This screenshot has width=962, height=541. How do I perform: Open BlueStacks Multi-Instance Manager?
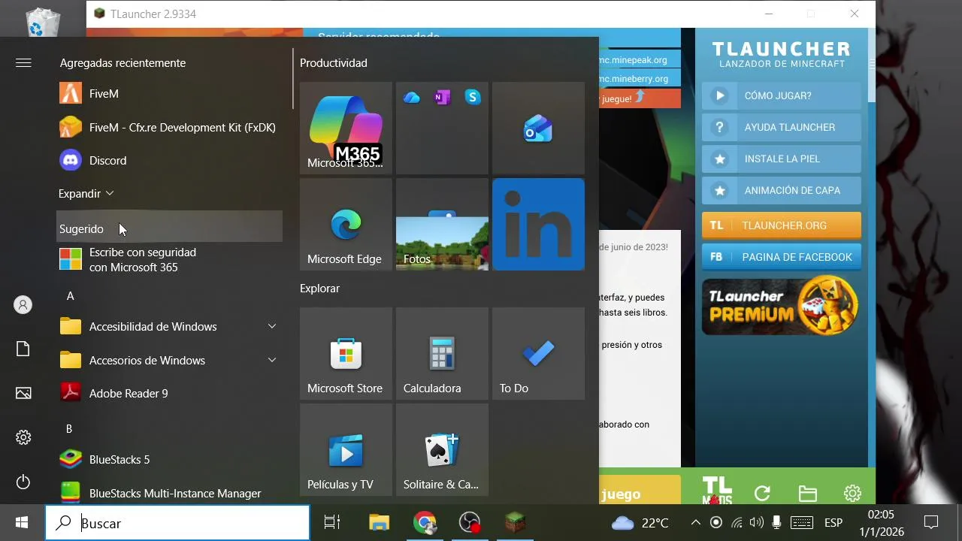pyautogui.click(x=170, y=494)
